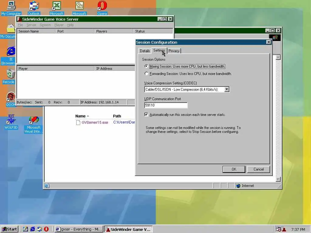Viewport: 311px width, 233px height.
Task: Open the Player menu in SideWinder Server
Action: click(x=59, y=25)
